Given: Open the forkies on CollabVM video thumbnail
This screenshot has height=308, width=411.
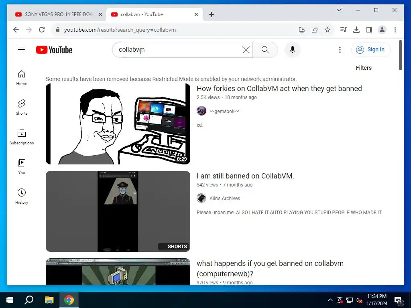Looking at the screenshot, I should click(118, 124).
